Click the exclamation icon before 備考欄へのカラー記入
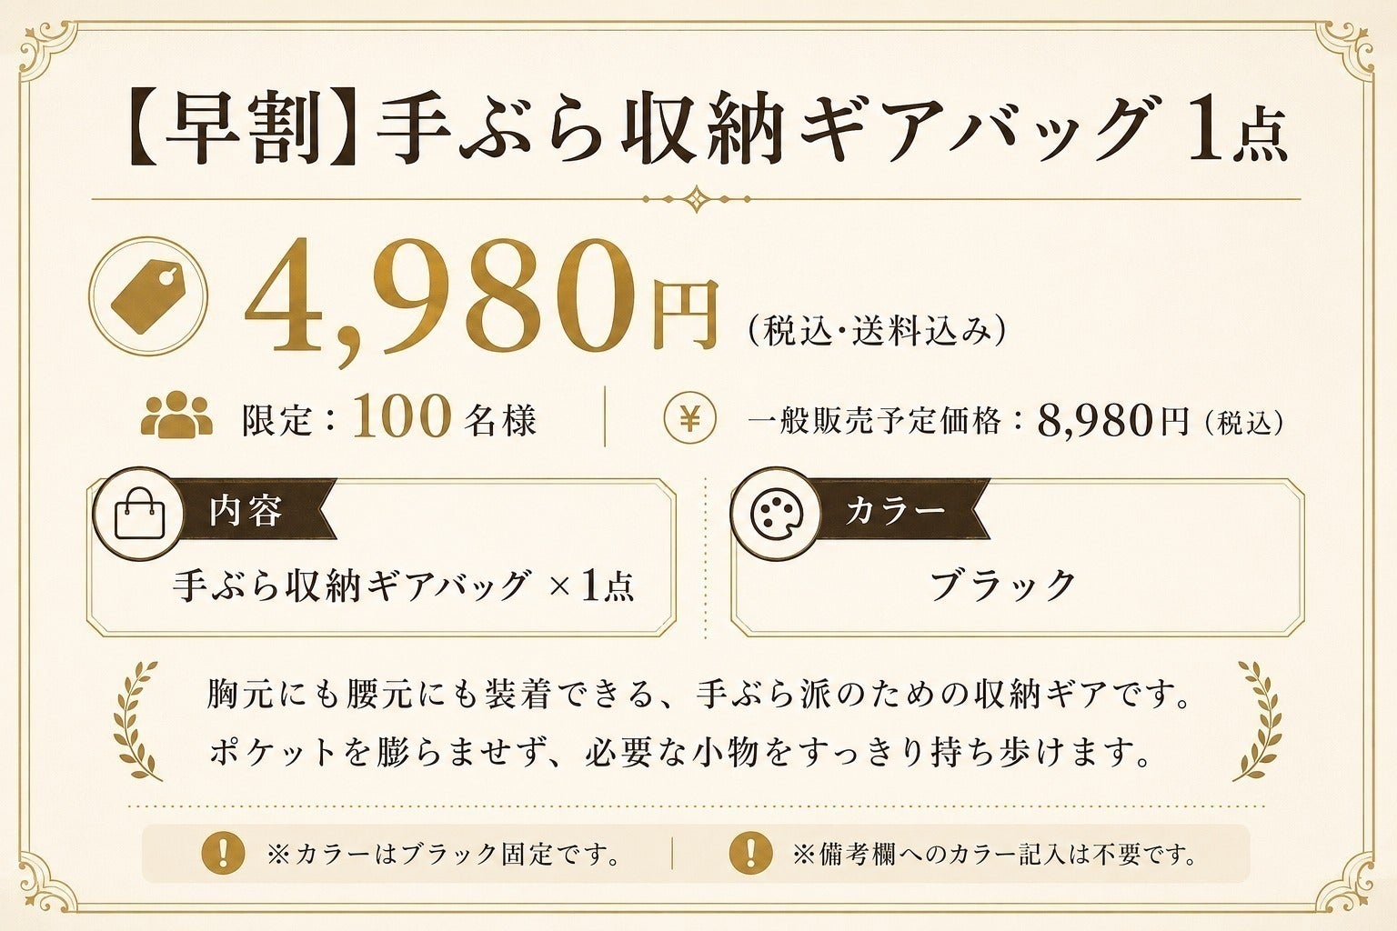The image size is (1397, 931). click(750, 853)
